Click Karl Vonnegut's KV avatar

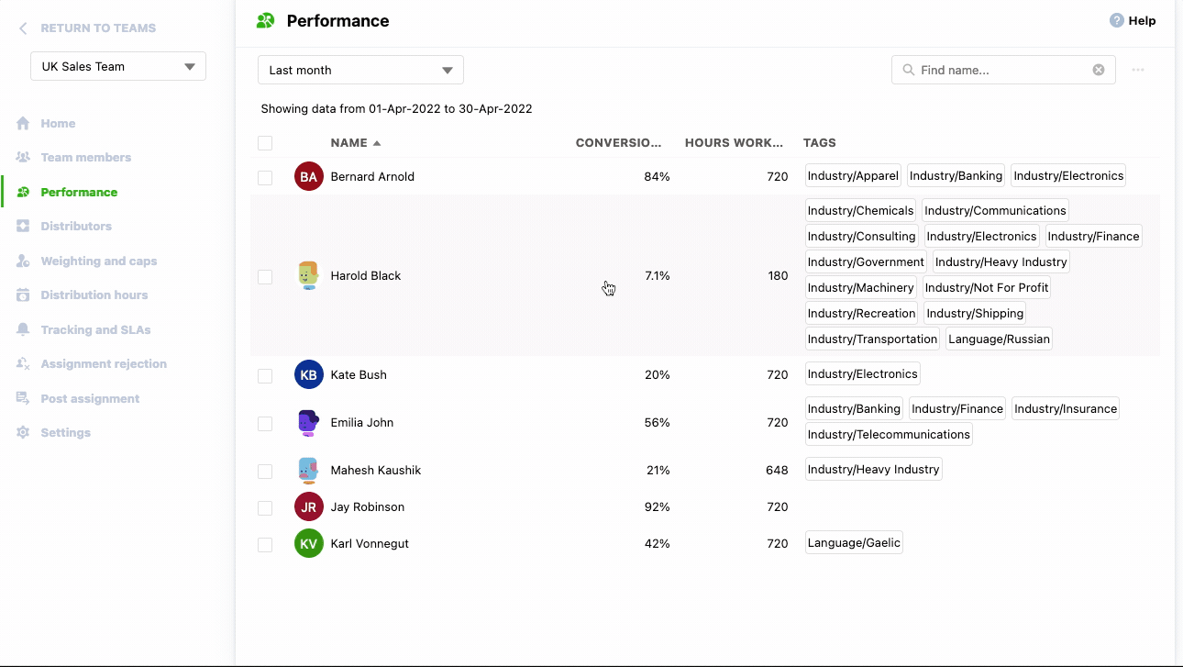(309, 543)
